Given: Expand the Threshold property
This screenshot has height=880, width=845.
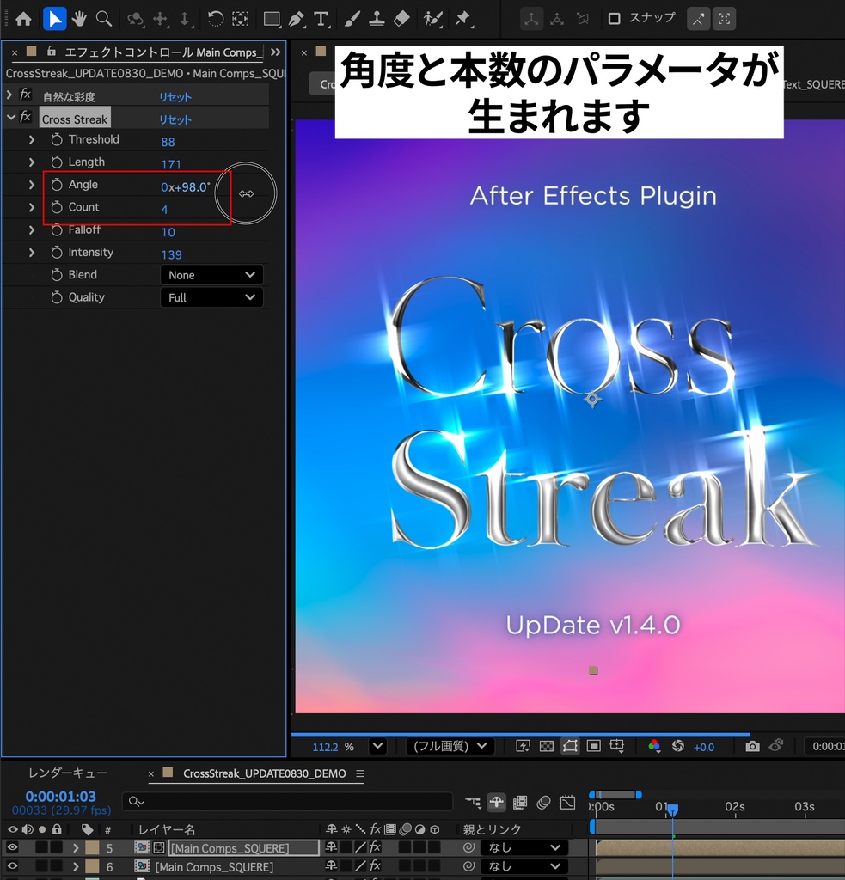Looking at the screenshot, I should click(32, 140).
